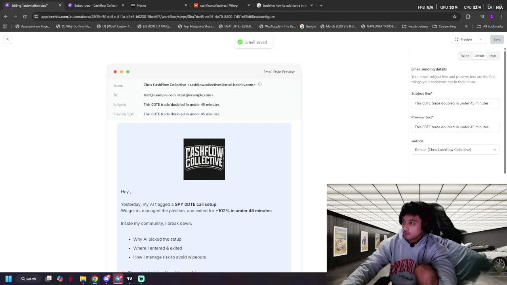Open the Copilot icon in the taskbar

click(x=60, y=279)
